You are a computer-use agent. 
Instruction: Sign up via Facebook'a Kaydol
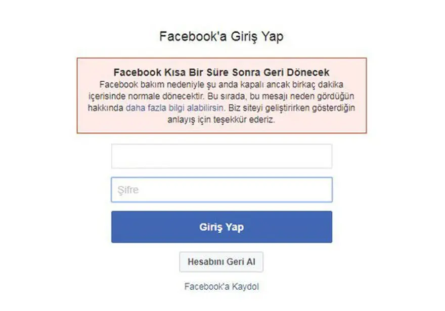[221, 286]
